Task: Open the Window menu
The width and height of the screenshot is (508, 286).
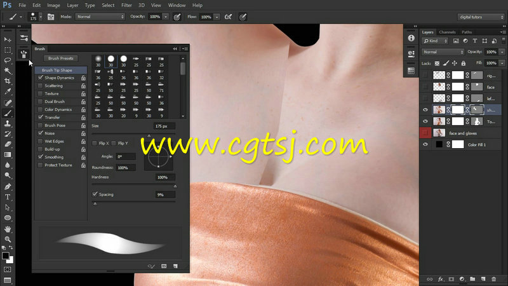Action: click(x=177, y=5)
